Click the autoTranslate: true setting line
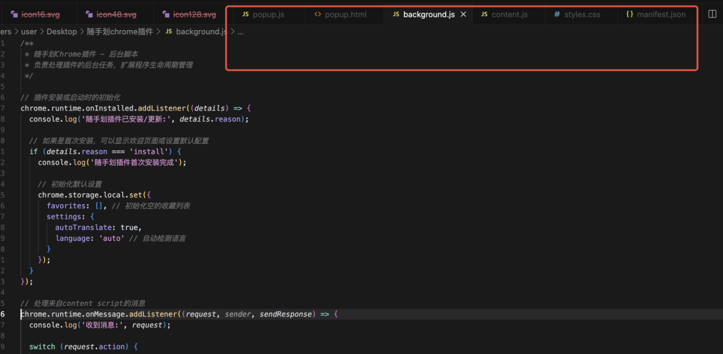This screenshot has height=354, width=723. click(x=98, y=228)
